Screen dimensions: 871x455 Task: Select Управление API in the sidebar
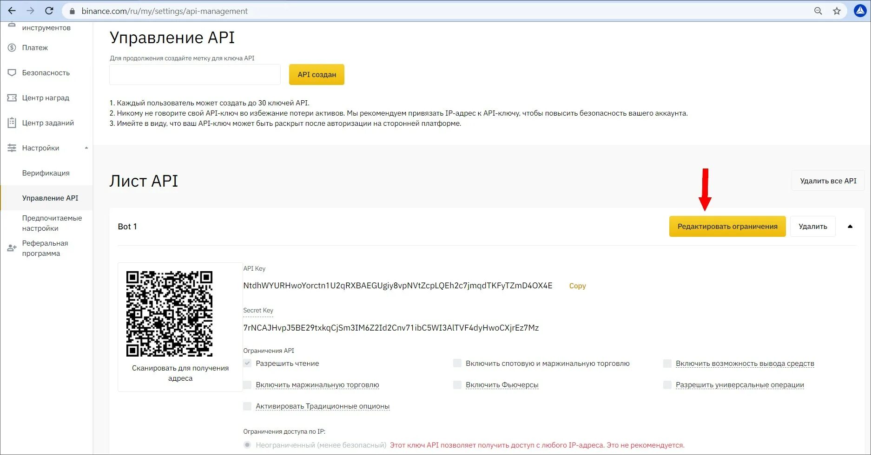pos(46,198)
